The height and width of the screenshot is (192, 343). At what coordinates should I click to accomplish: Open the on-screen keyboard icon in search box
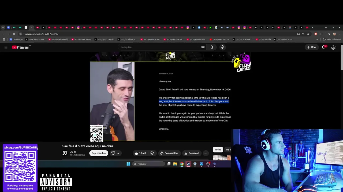[203, 47]
